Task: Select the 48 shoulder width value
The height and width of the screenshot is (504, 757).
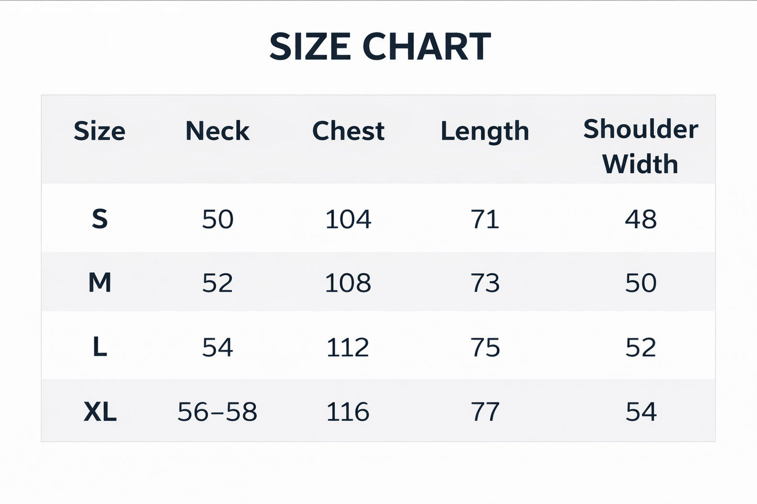Action: (x=640, y=219)
